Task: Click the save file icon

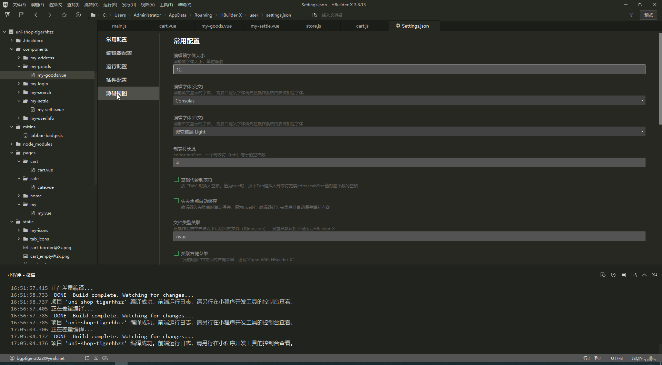Action: tap(22, 15)
